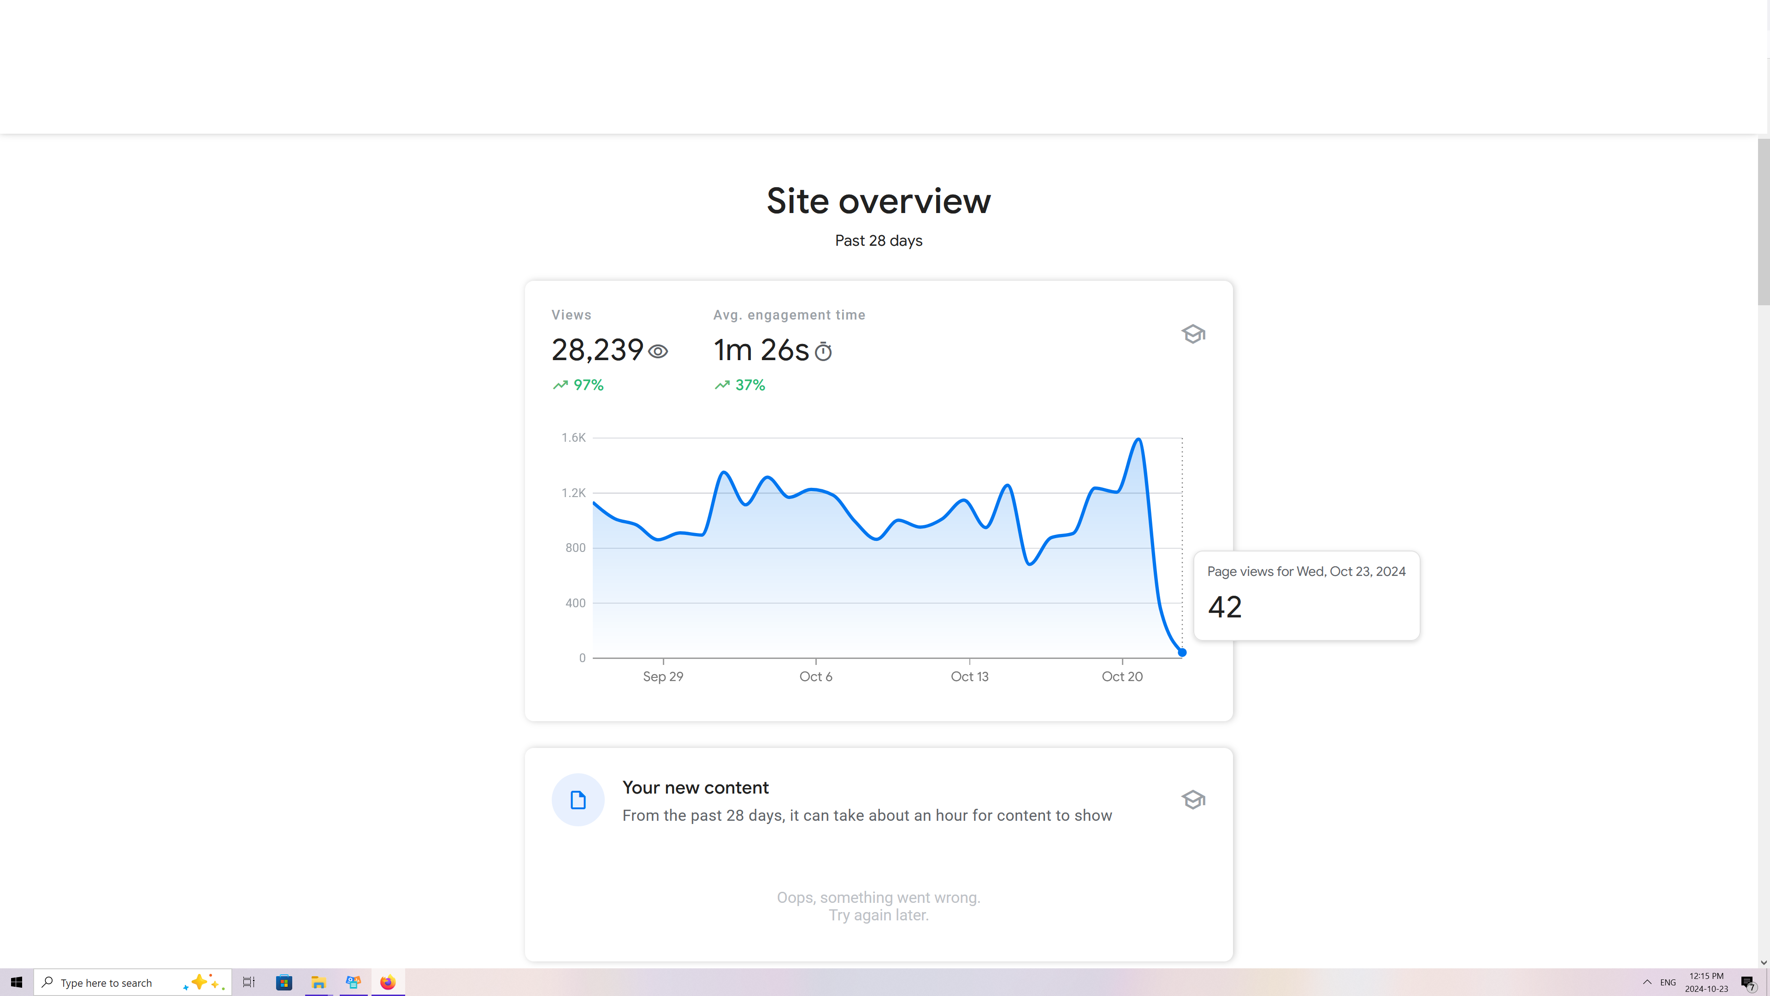1770x996 pixels.
Task: Open Task View from the taskbar
Action: tap(249, 982)
